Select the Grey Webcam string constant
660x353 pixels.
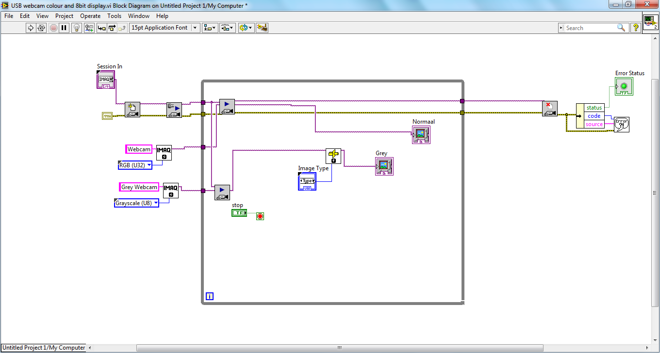(x=139, y=187)
